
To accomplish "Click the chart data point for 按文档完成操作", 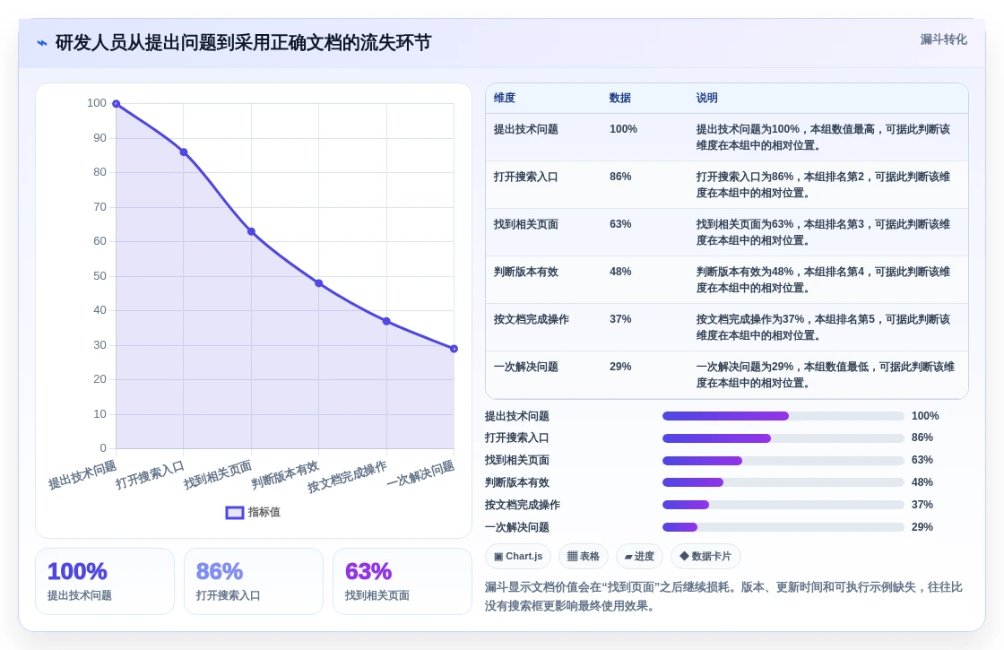I will pos(386,322).
